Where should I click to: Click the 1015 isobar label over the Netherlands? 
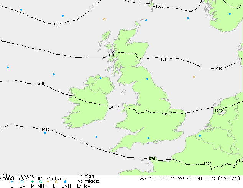[218, 110]
